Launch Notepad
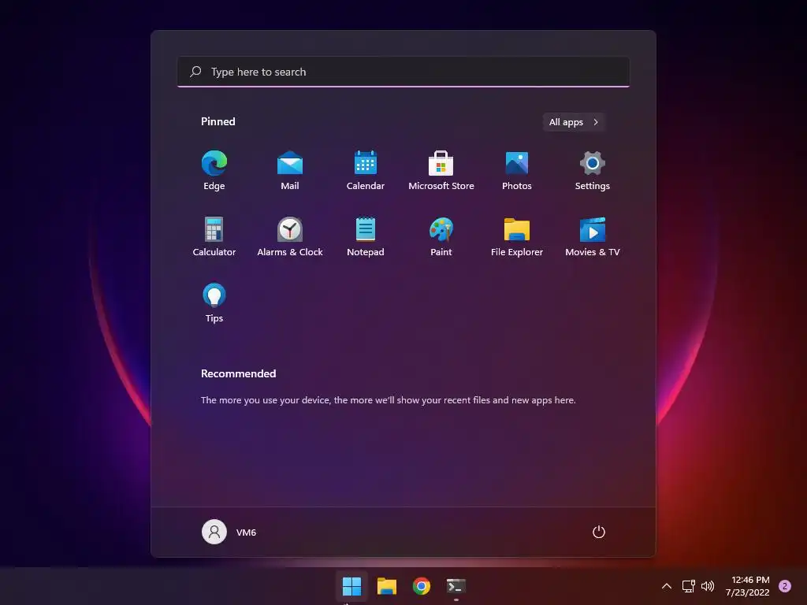This screenshot has height=605, width=807. pyautogui.click(x=366, y=236)
